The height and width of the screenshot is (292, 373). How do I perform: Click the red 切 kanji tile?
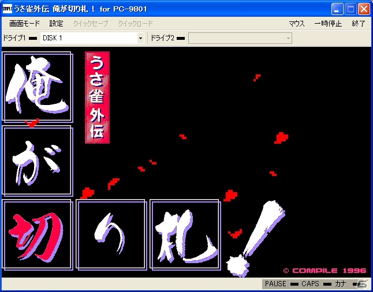pyautogui.click(x=38, y=235)
